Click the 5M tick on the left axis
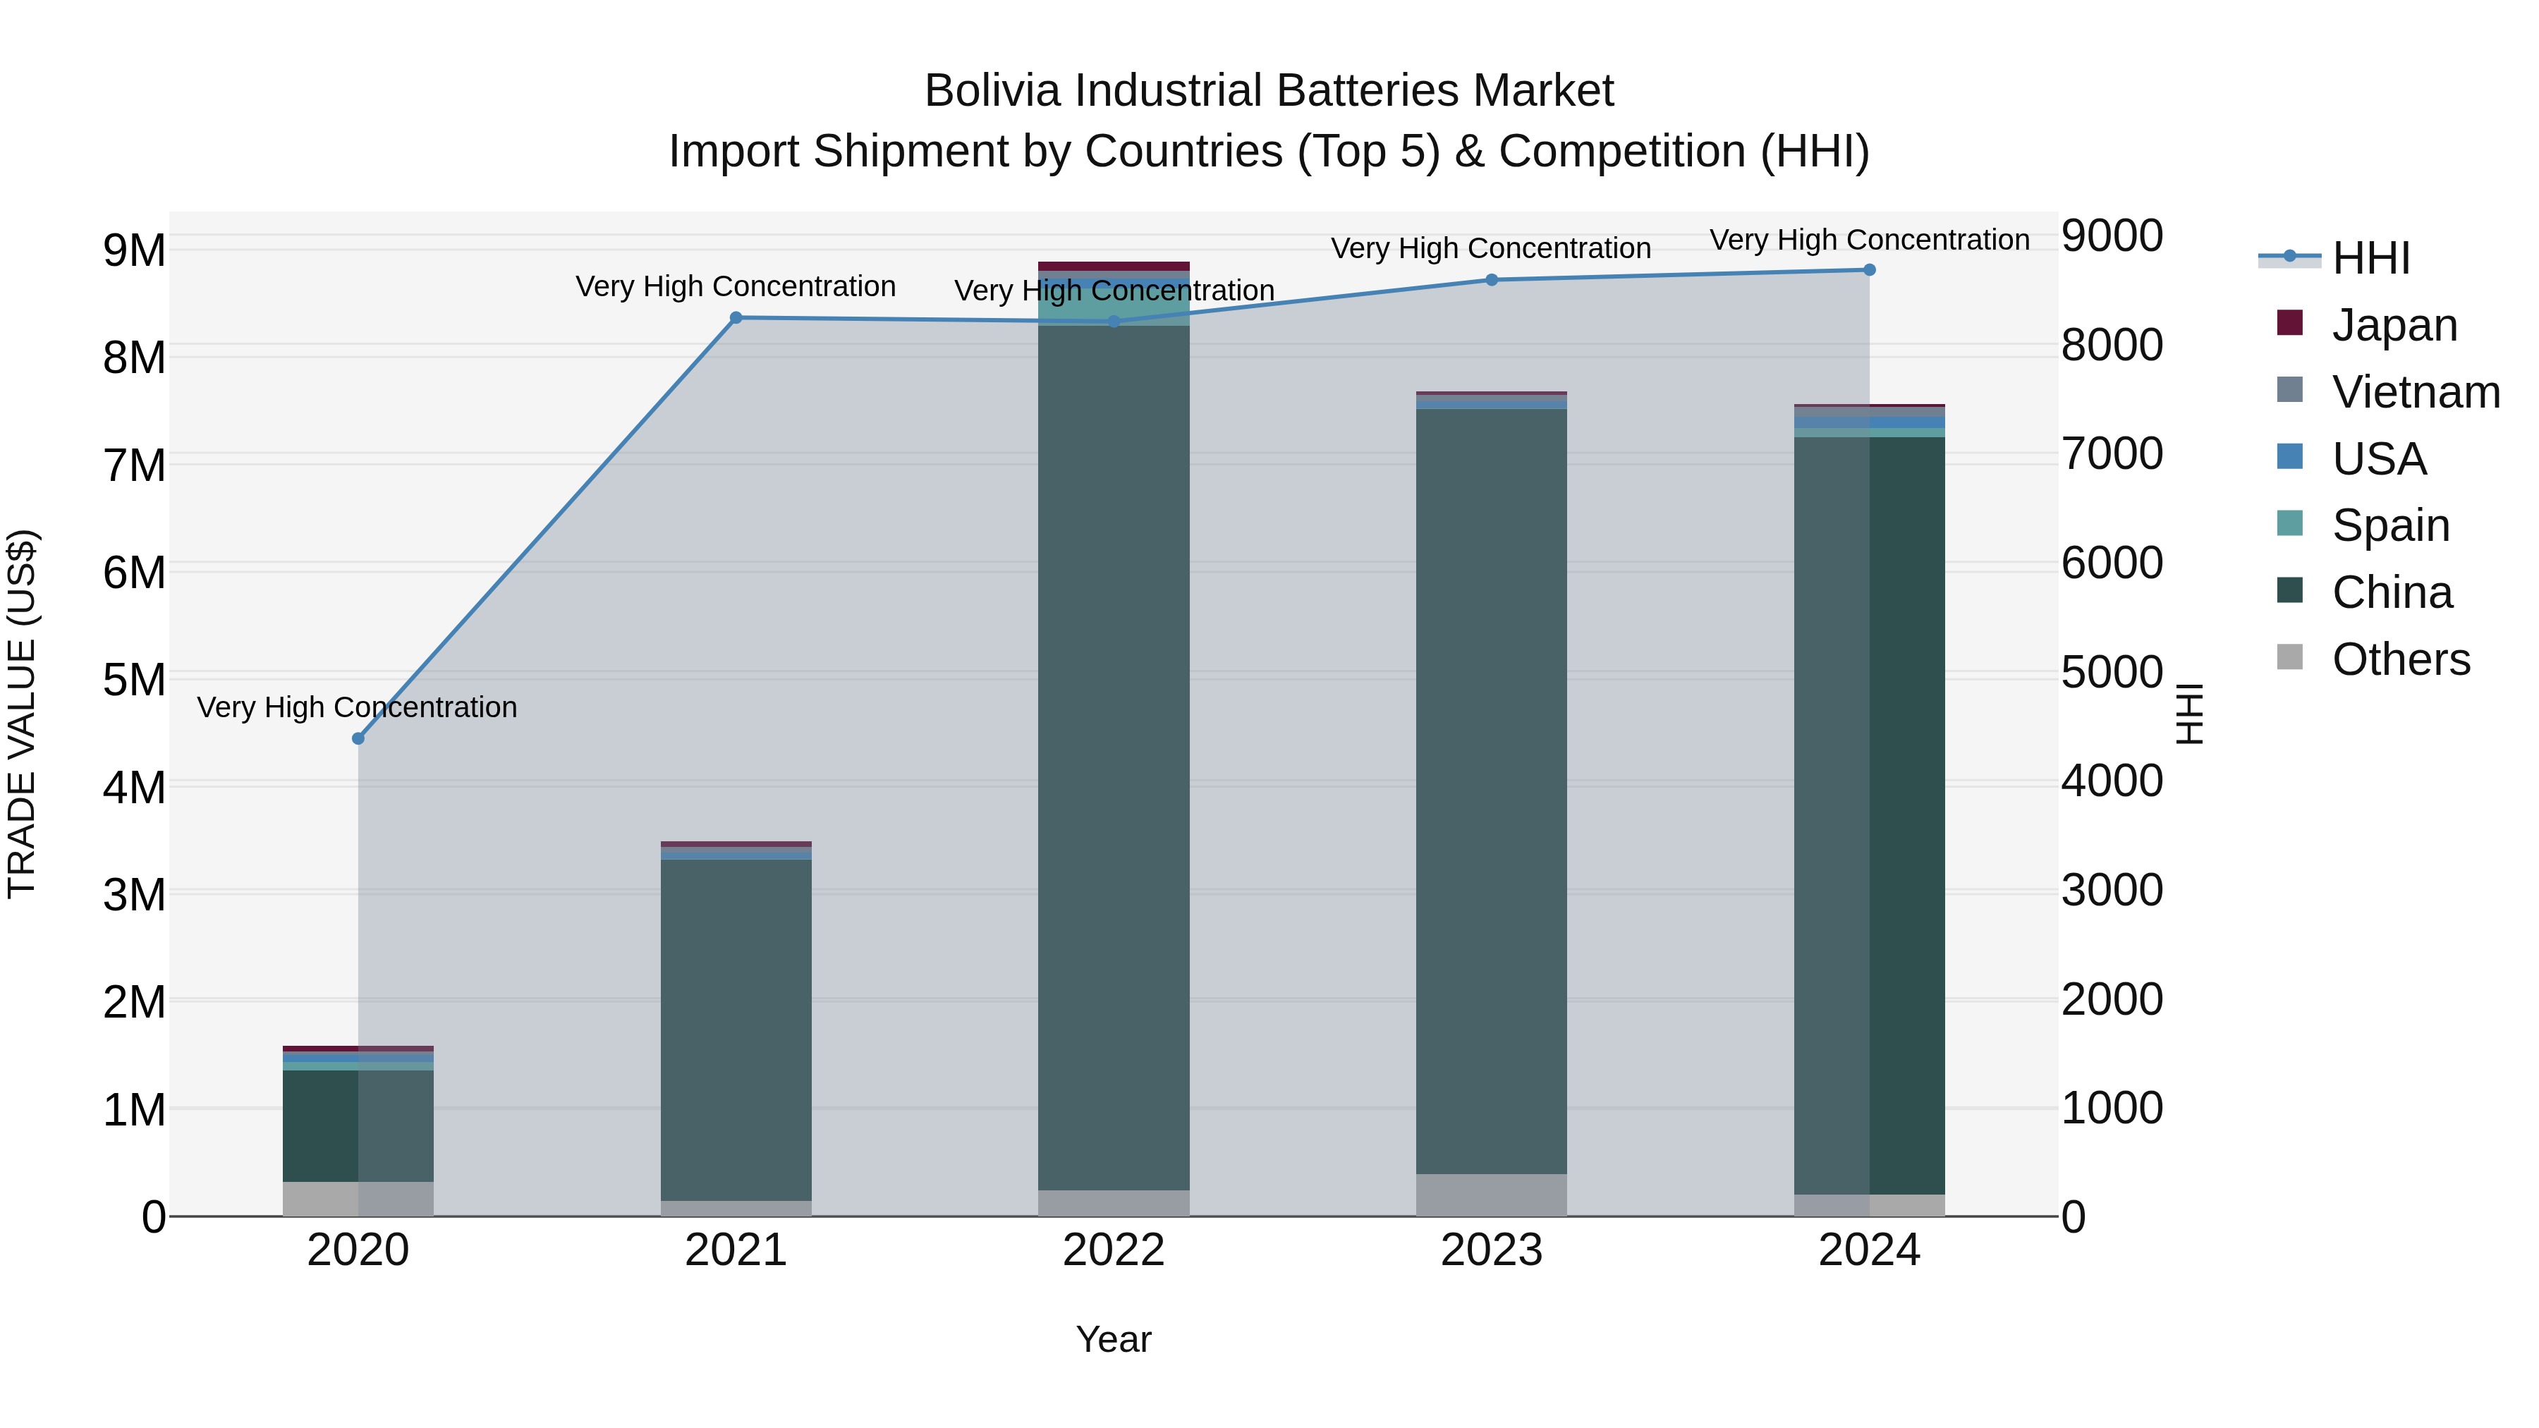Viewport: 2539px width, 1428px height. (x=134, y=680)
